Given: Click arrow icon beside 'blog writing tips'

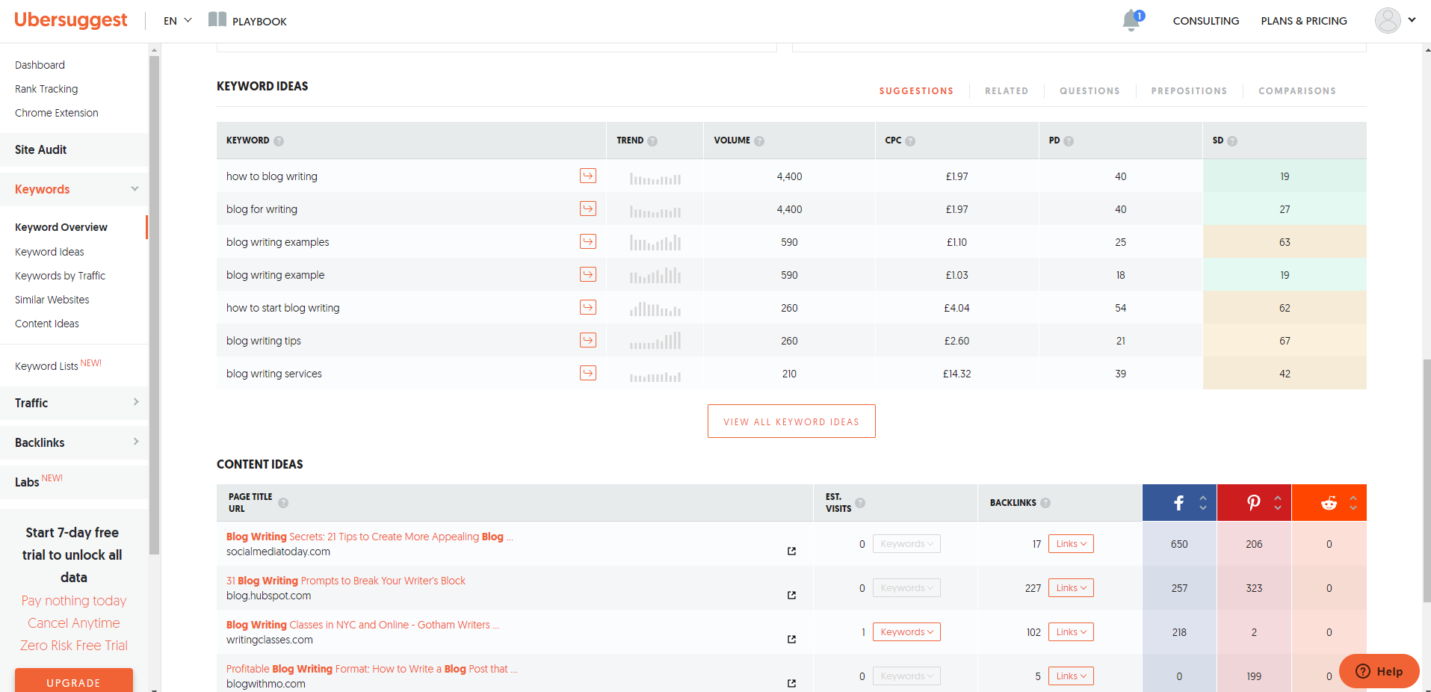Looking at the screenshot, I should pyautogui.click(x=588, y=340).
